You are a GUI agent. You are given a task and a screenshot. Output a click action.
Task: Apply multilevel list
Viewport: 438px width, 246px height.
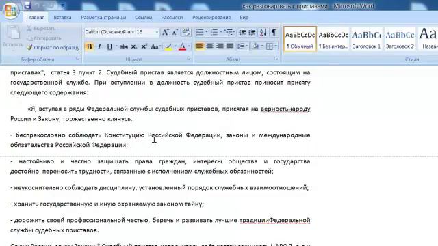pyautogui.click(x=229, y=32)
